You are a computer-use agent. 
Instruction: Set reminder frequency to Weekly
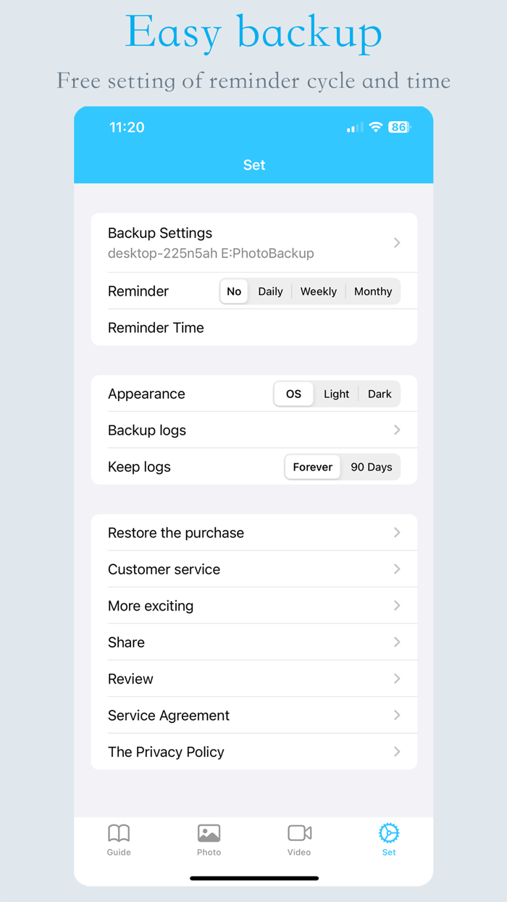[319, 291]
